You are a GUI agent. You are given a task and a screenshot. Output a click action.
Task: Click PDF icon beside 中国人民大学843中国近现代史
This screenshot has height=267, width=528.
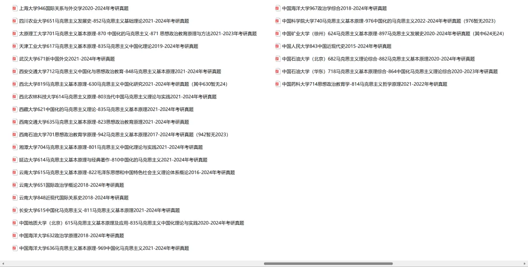coord(278,46)
